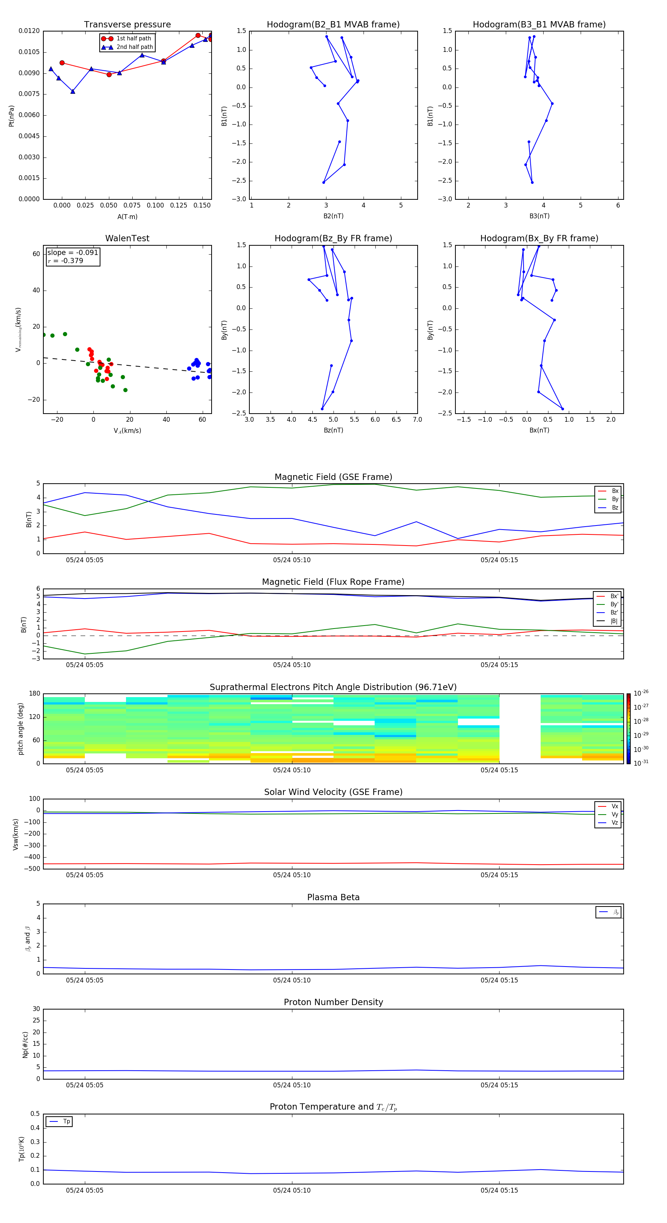Click the 'Solar Wind Velocity (GSE Frame)' title

coord(333,792)
